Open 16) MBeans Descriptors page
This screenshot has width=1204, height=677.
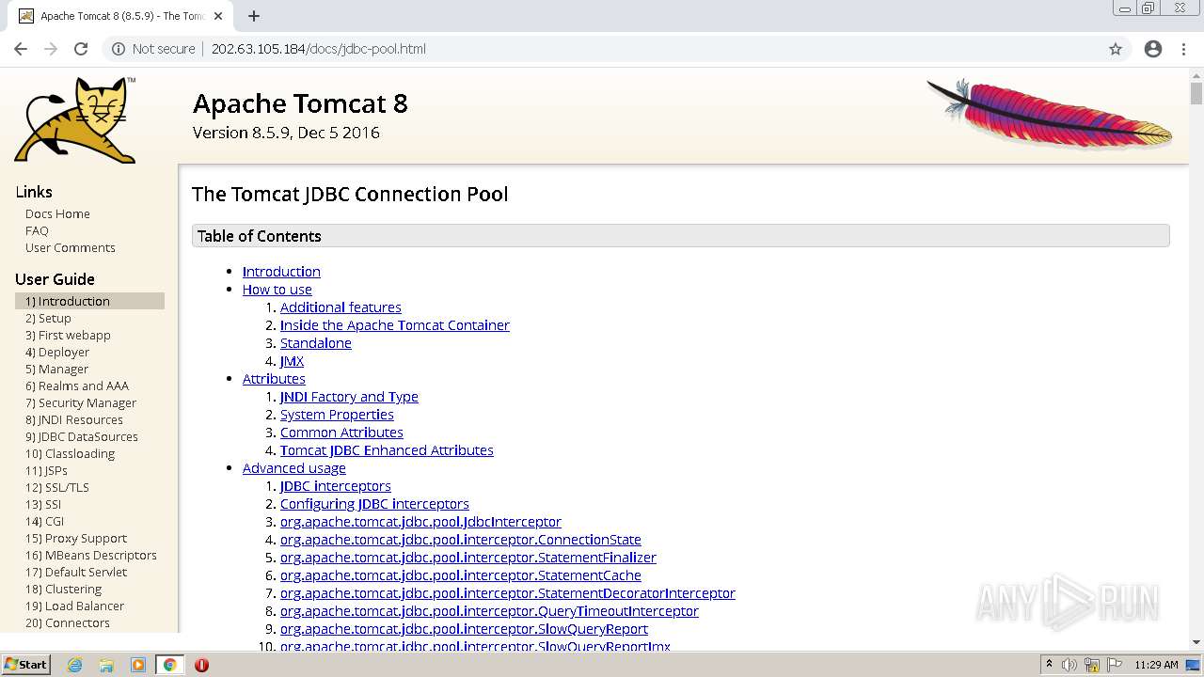(91, 555)
